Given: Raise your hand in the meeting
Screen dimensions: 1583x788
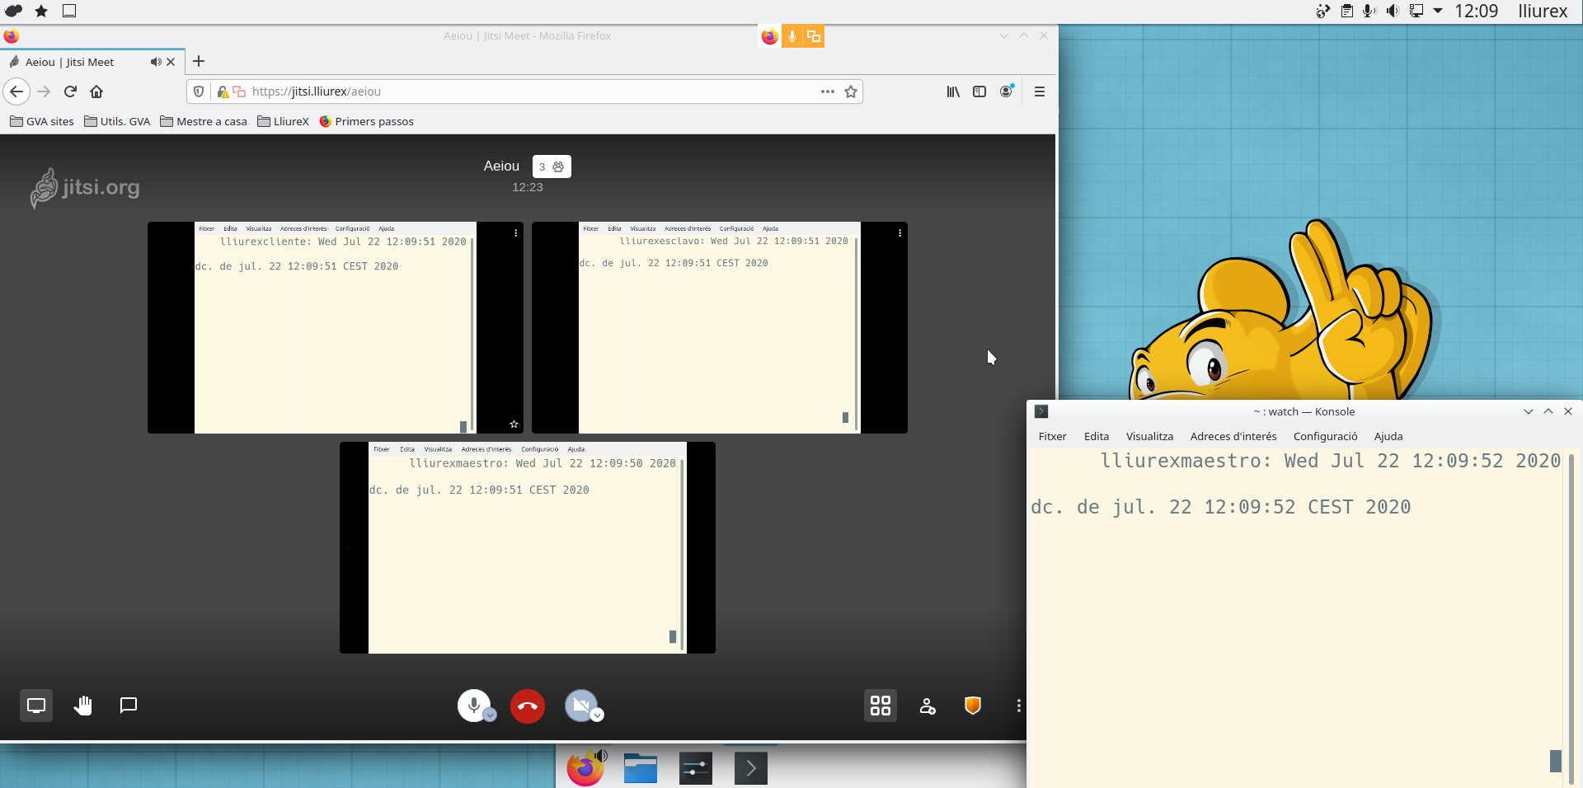Looking at the screenshot, I should pyautogui.click(x=82, y=706).
